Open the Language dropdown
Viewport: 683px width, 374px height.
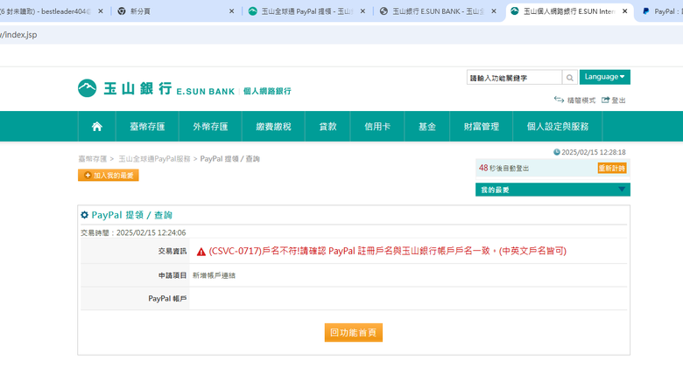point(604,77)
